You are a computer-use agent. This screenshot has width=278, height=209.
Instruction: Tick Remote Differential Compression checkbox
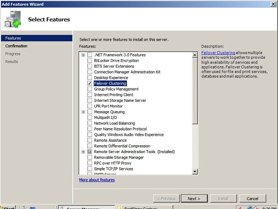(x=90, y=146)
